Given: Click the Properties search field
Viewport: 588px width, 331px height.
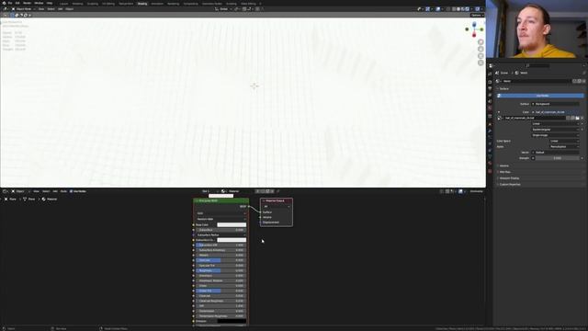Looking at the screenshot, I should coord(538,65).
